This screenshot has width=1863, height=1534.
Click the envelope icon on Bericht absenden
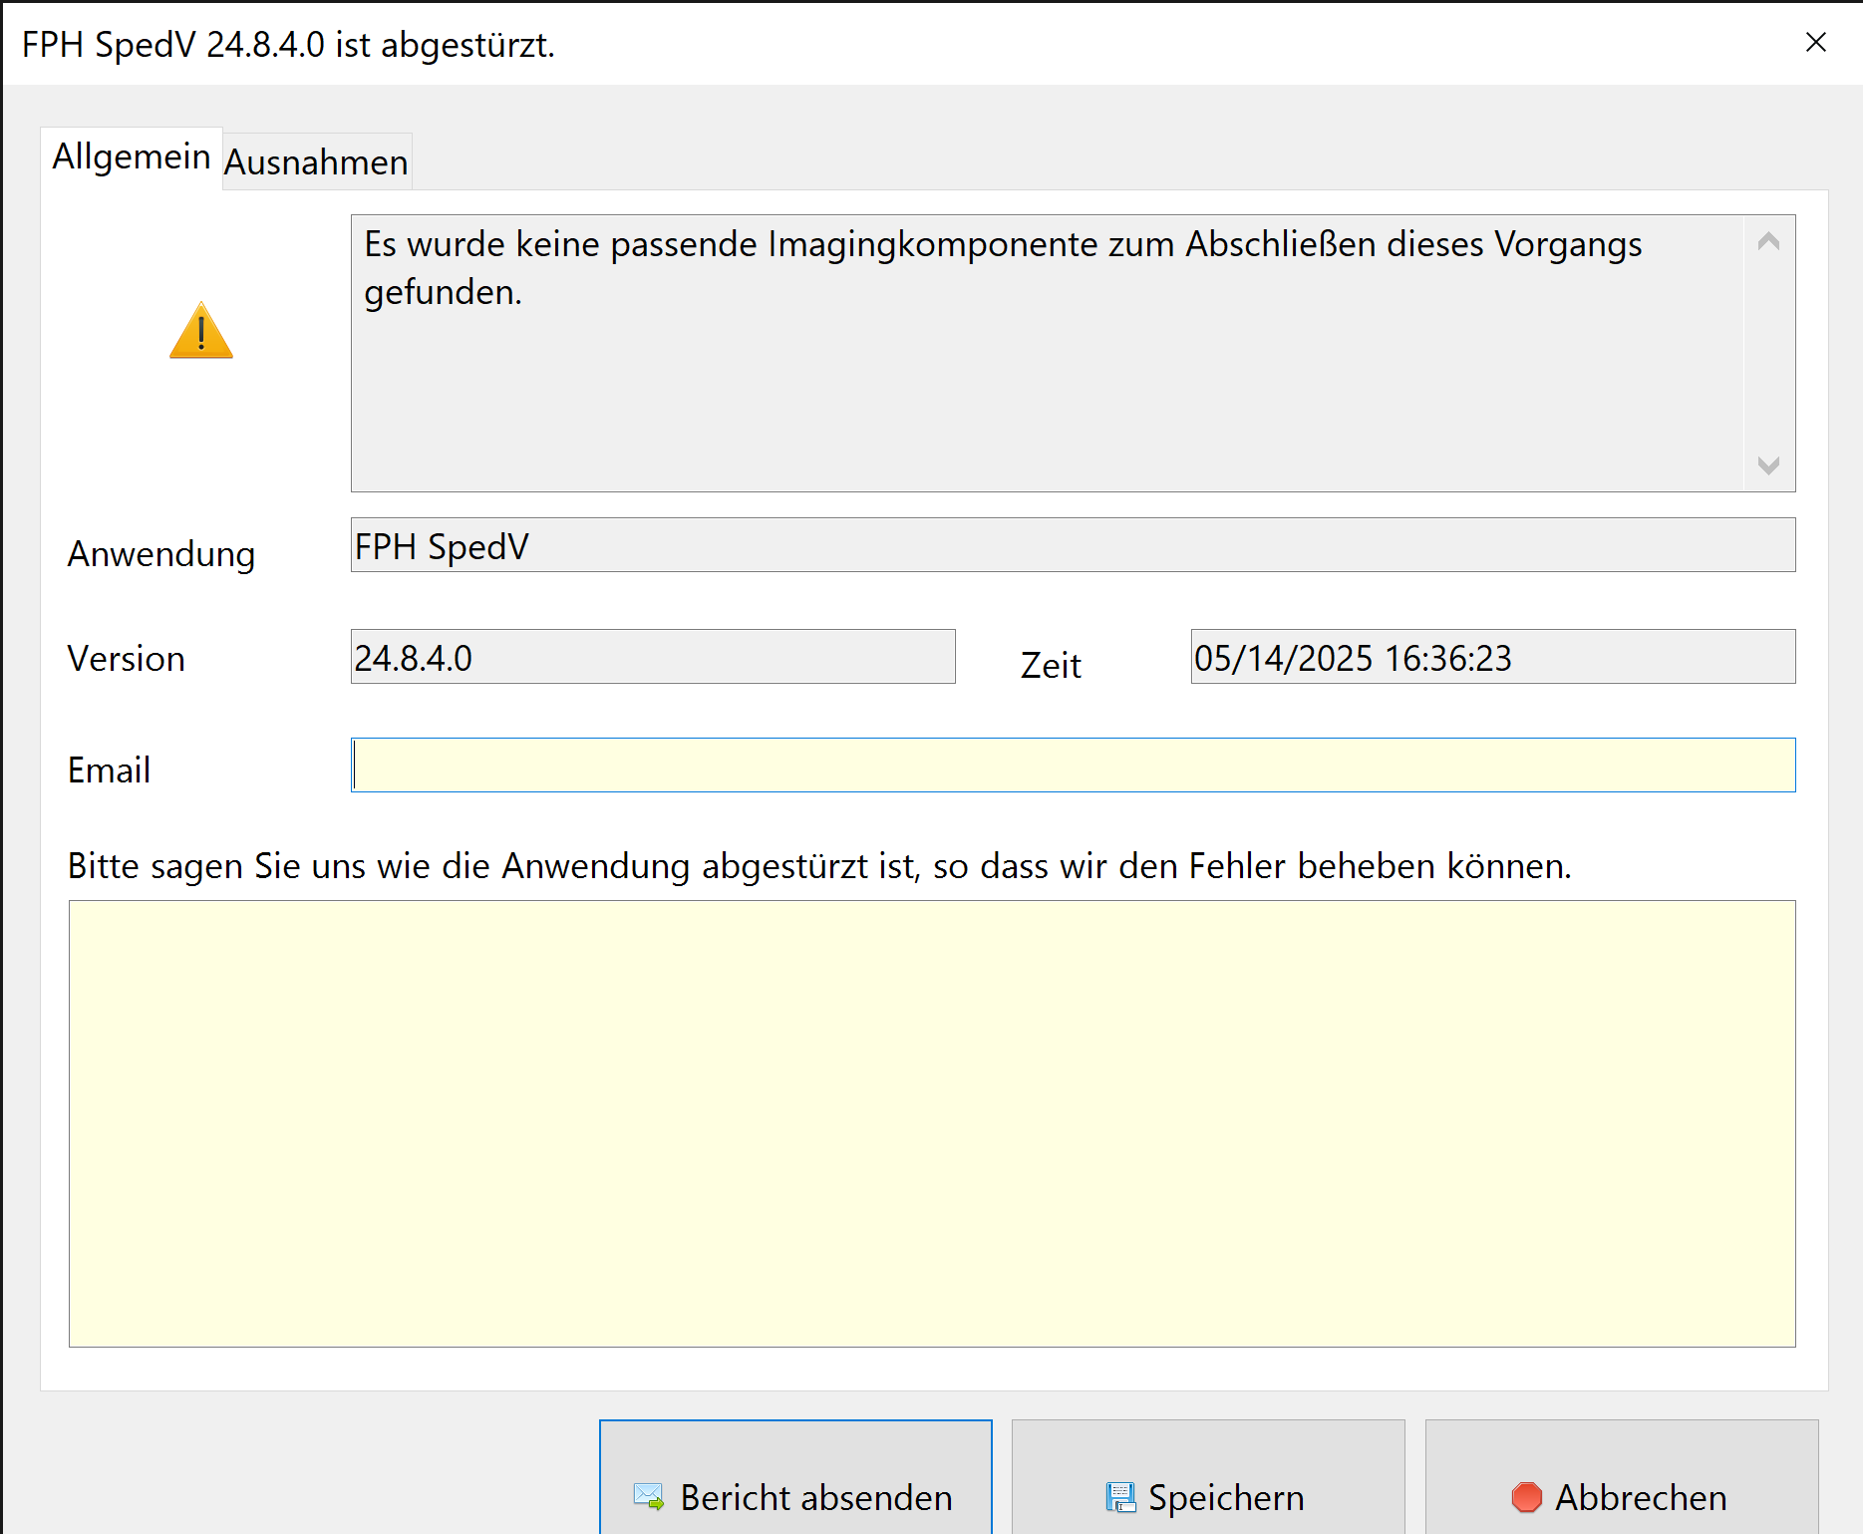pyautogui.click(x=649, y=1497)
